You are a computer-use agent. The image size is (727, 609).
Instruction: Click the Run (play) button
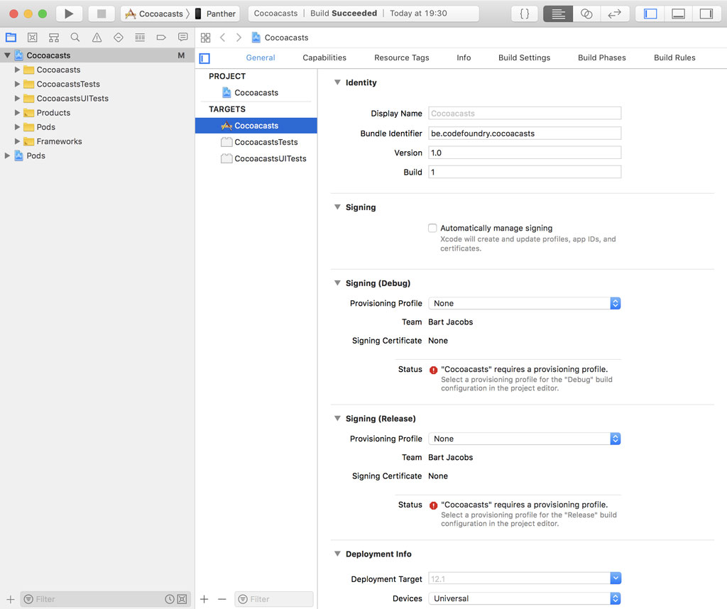pos(69,13)
